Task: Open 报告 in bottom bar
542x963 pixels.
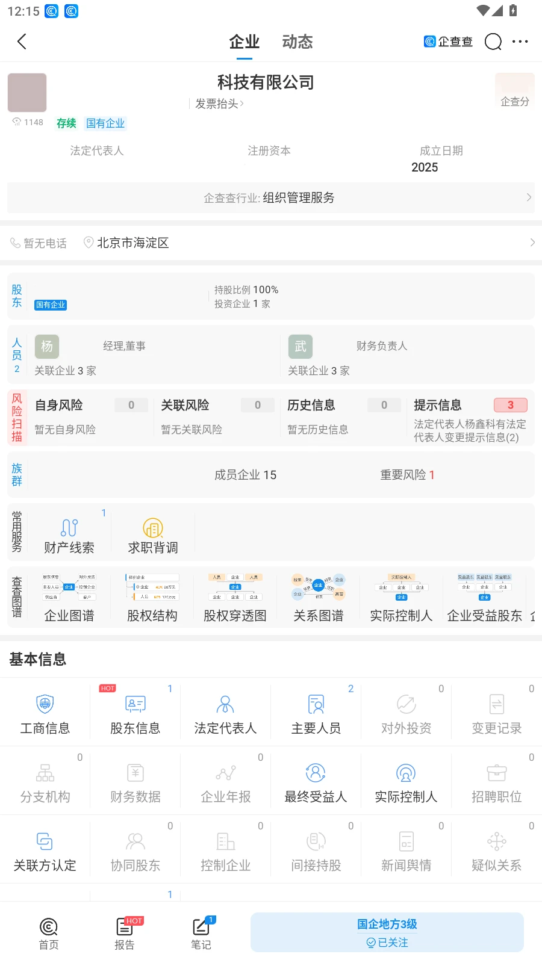Action: (x=125, y=934)
